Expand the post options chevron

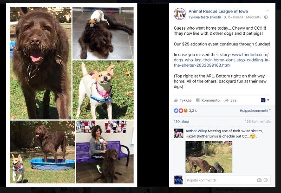click(x=268, y=11)
